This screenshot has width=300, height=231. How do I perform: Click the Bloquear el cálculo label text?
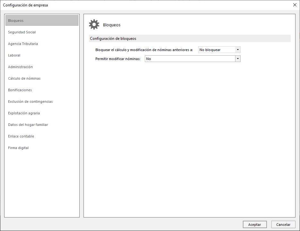[144, 50]
